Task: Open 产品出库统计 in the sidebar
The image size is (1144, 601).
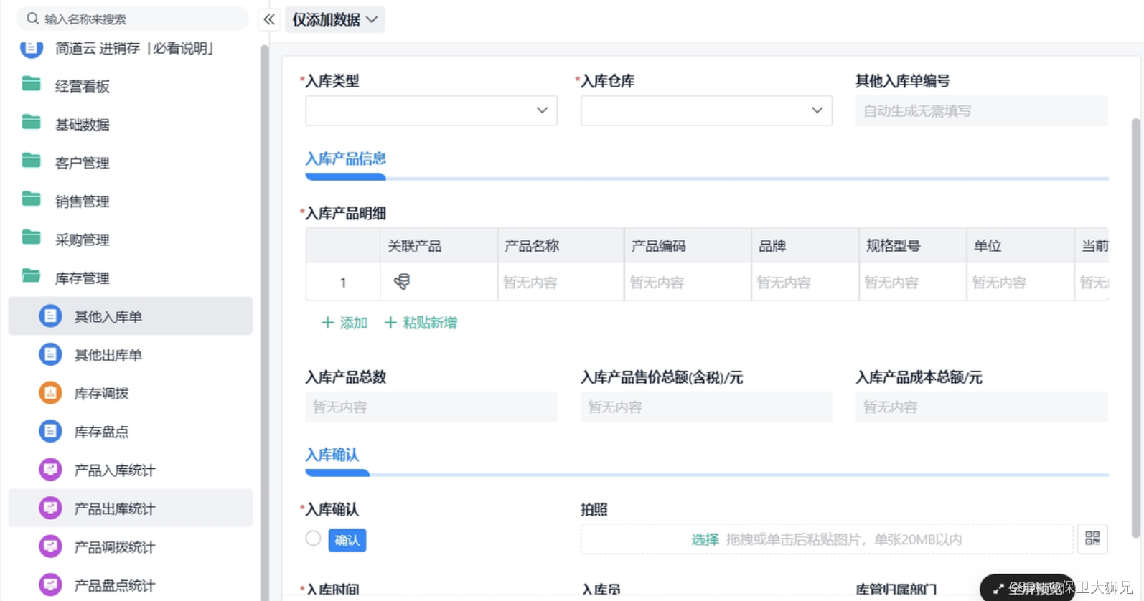Action: [x=130, y=508]
